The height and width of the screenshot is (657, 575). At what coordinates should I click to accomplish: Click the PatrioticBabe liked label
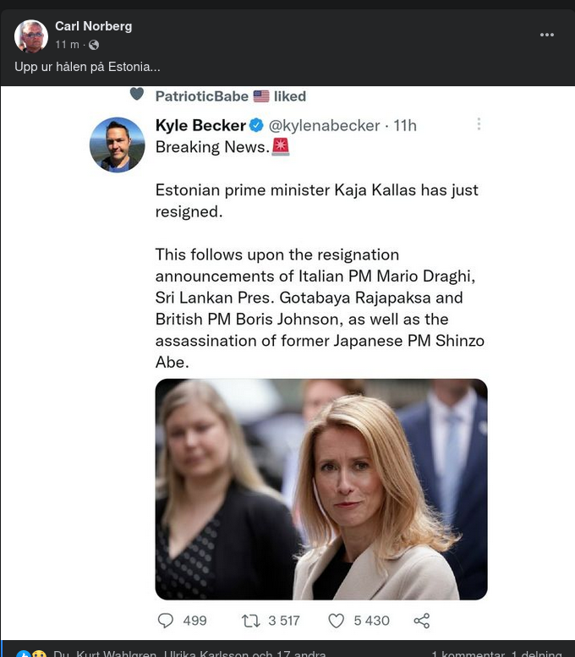230,96
